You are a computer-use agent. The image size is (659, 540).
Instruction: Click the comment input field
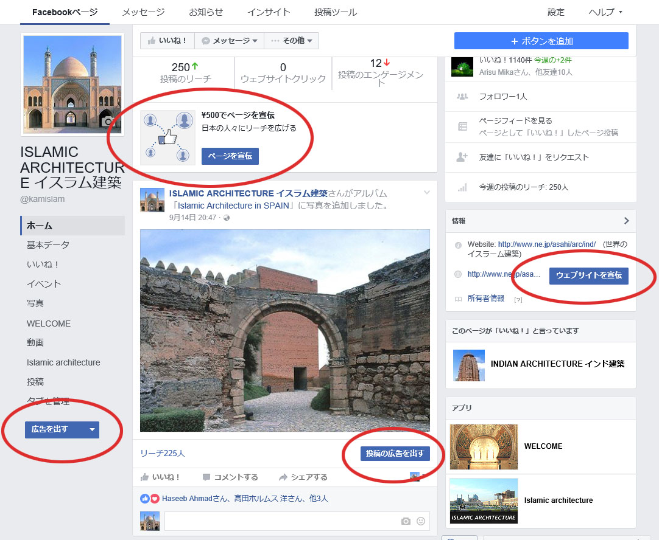point(280,521)
